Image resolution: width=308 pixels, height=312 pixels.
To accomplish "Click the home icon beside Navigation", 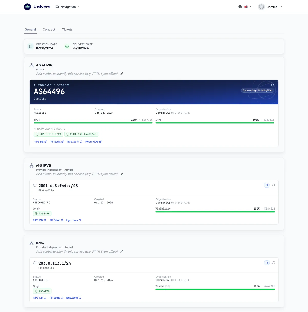I will [57, 7].
